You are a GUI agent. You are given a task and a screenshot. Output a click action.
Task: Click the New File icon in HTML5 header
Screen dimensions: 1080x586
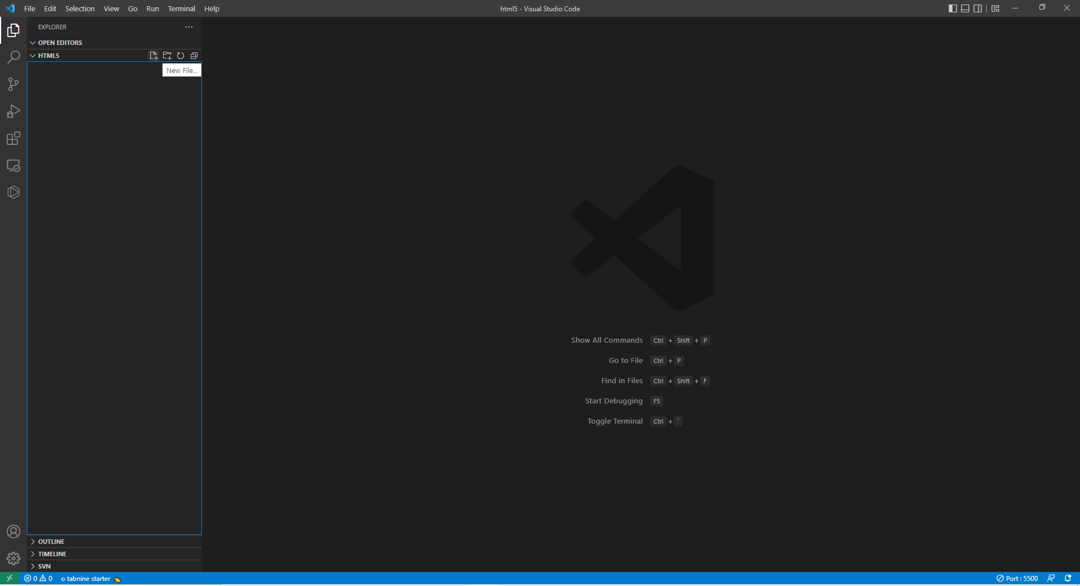tap(154, 56)
